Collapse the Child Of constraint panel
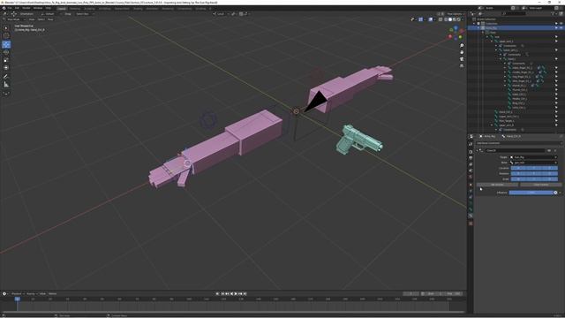The height and width of the screenshot is (318, 565). point(478,150)
